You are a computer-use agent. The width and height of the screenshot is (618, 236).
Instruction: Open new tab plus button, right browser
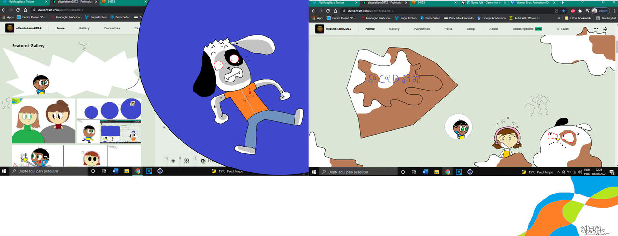[562, 2]
